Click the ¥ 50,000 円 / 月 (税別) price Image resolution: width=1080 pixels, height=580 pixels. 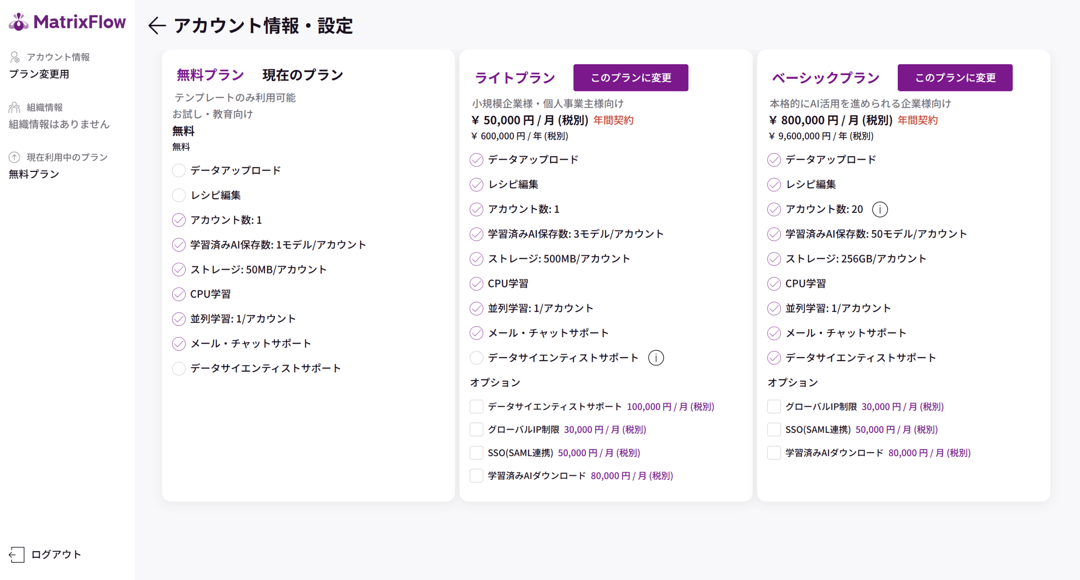(x=529, y=121)
